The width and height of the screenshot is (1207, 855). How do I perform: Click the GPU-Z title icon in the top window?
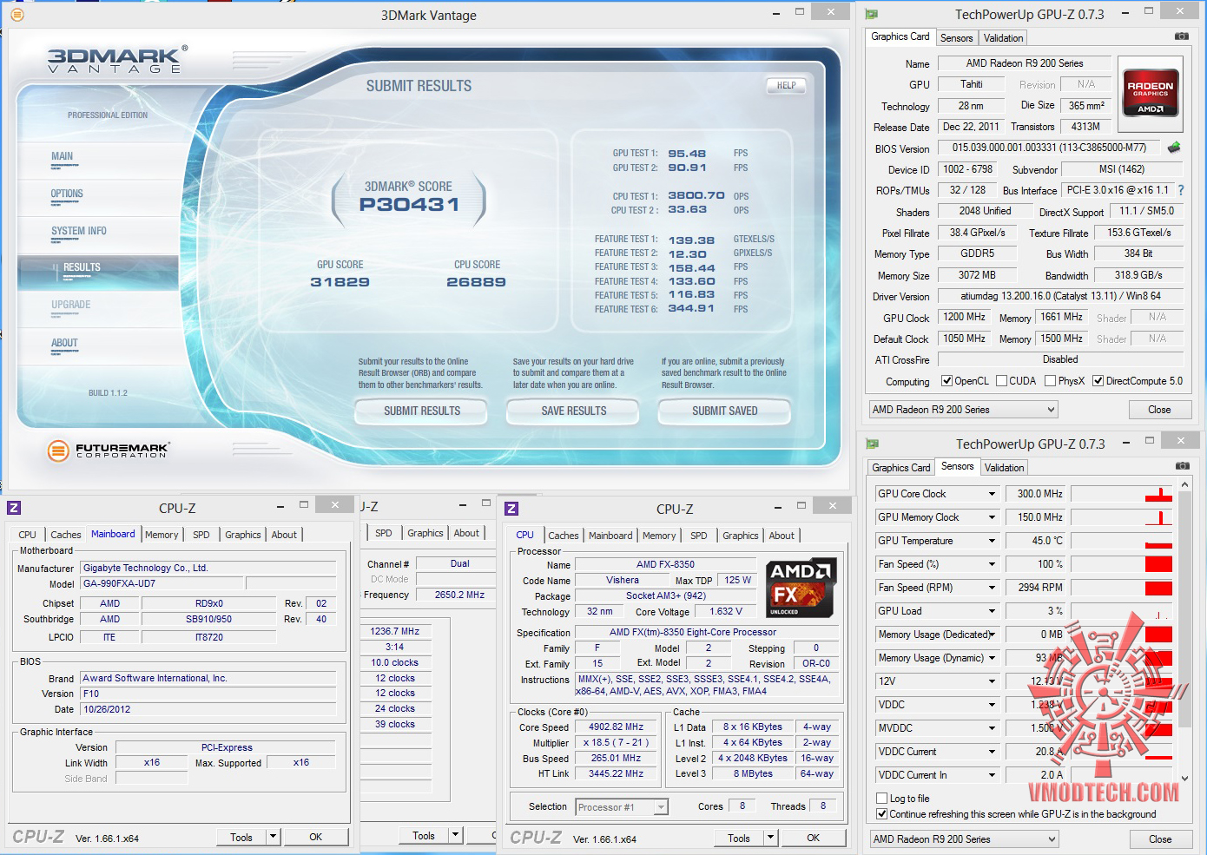tap(872, 14)
